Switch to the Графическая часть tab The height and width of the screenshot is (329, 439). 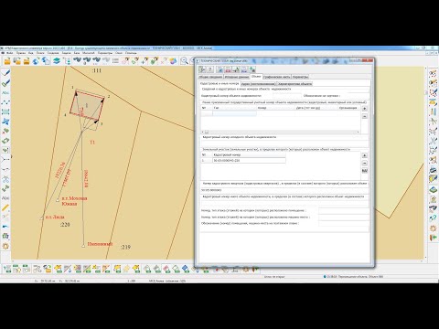point(276,77)
